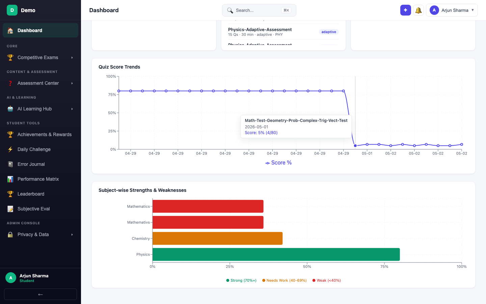Image resolution: width=486 pixels, height=304 pixels.
Task: Click the ⌘K shortcut badge in search
Action: tap(286, 10)
